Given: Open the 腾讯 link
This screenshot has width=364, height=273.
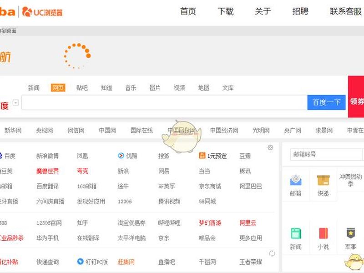Looking at the screenshot, I should [x=245, y=171].
